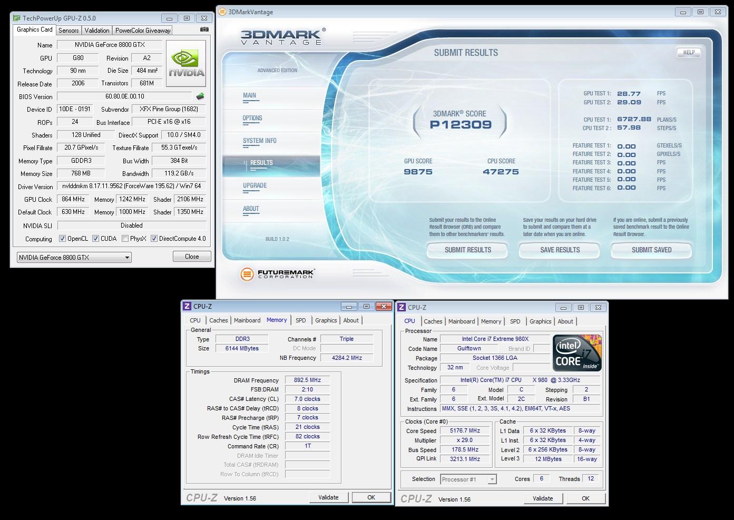Click the HELP button in 3DMark
This screenshot has height=520, width=734.
[689, 52]
